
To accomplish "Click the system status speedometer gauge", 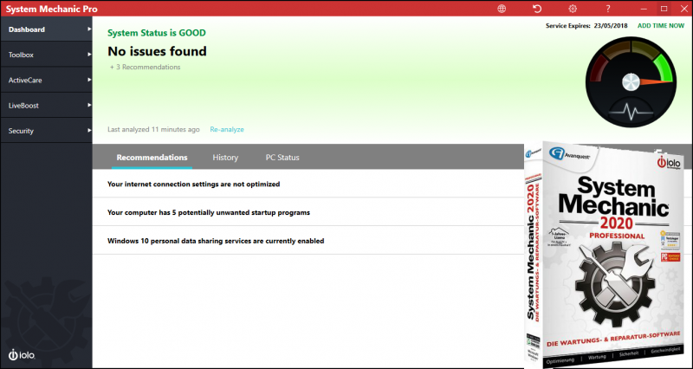I will (631, 81).
